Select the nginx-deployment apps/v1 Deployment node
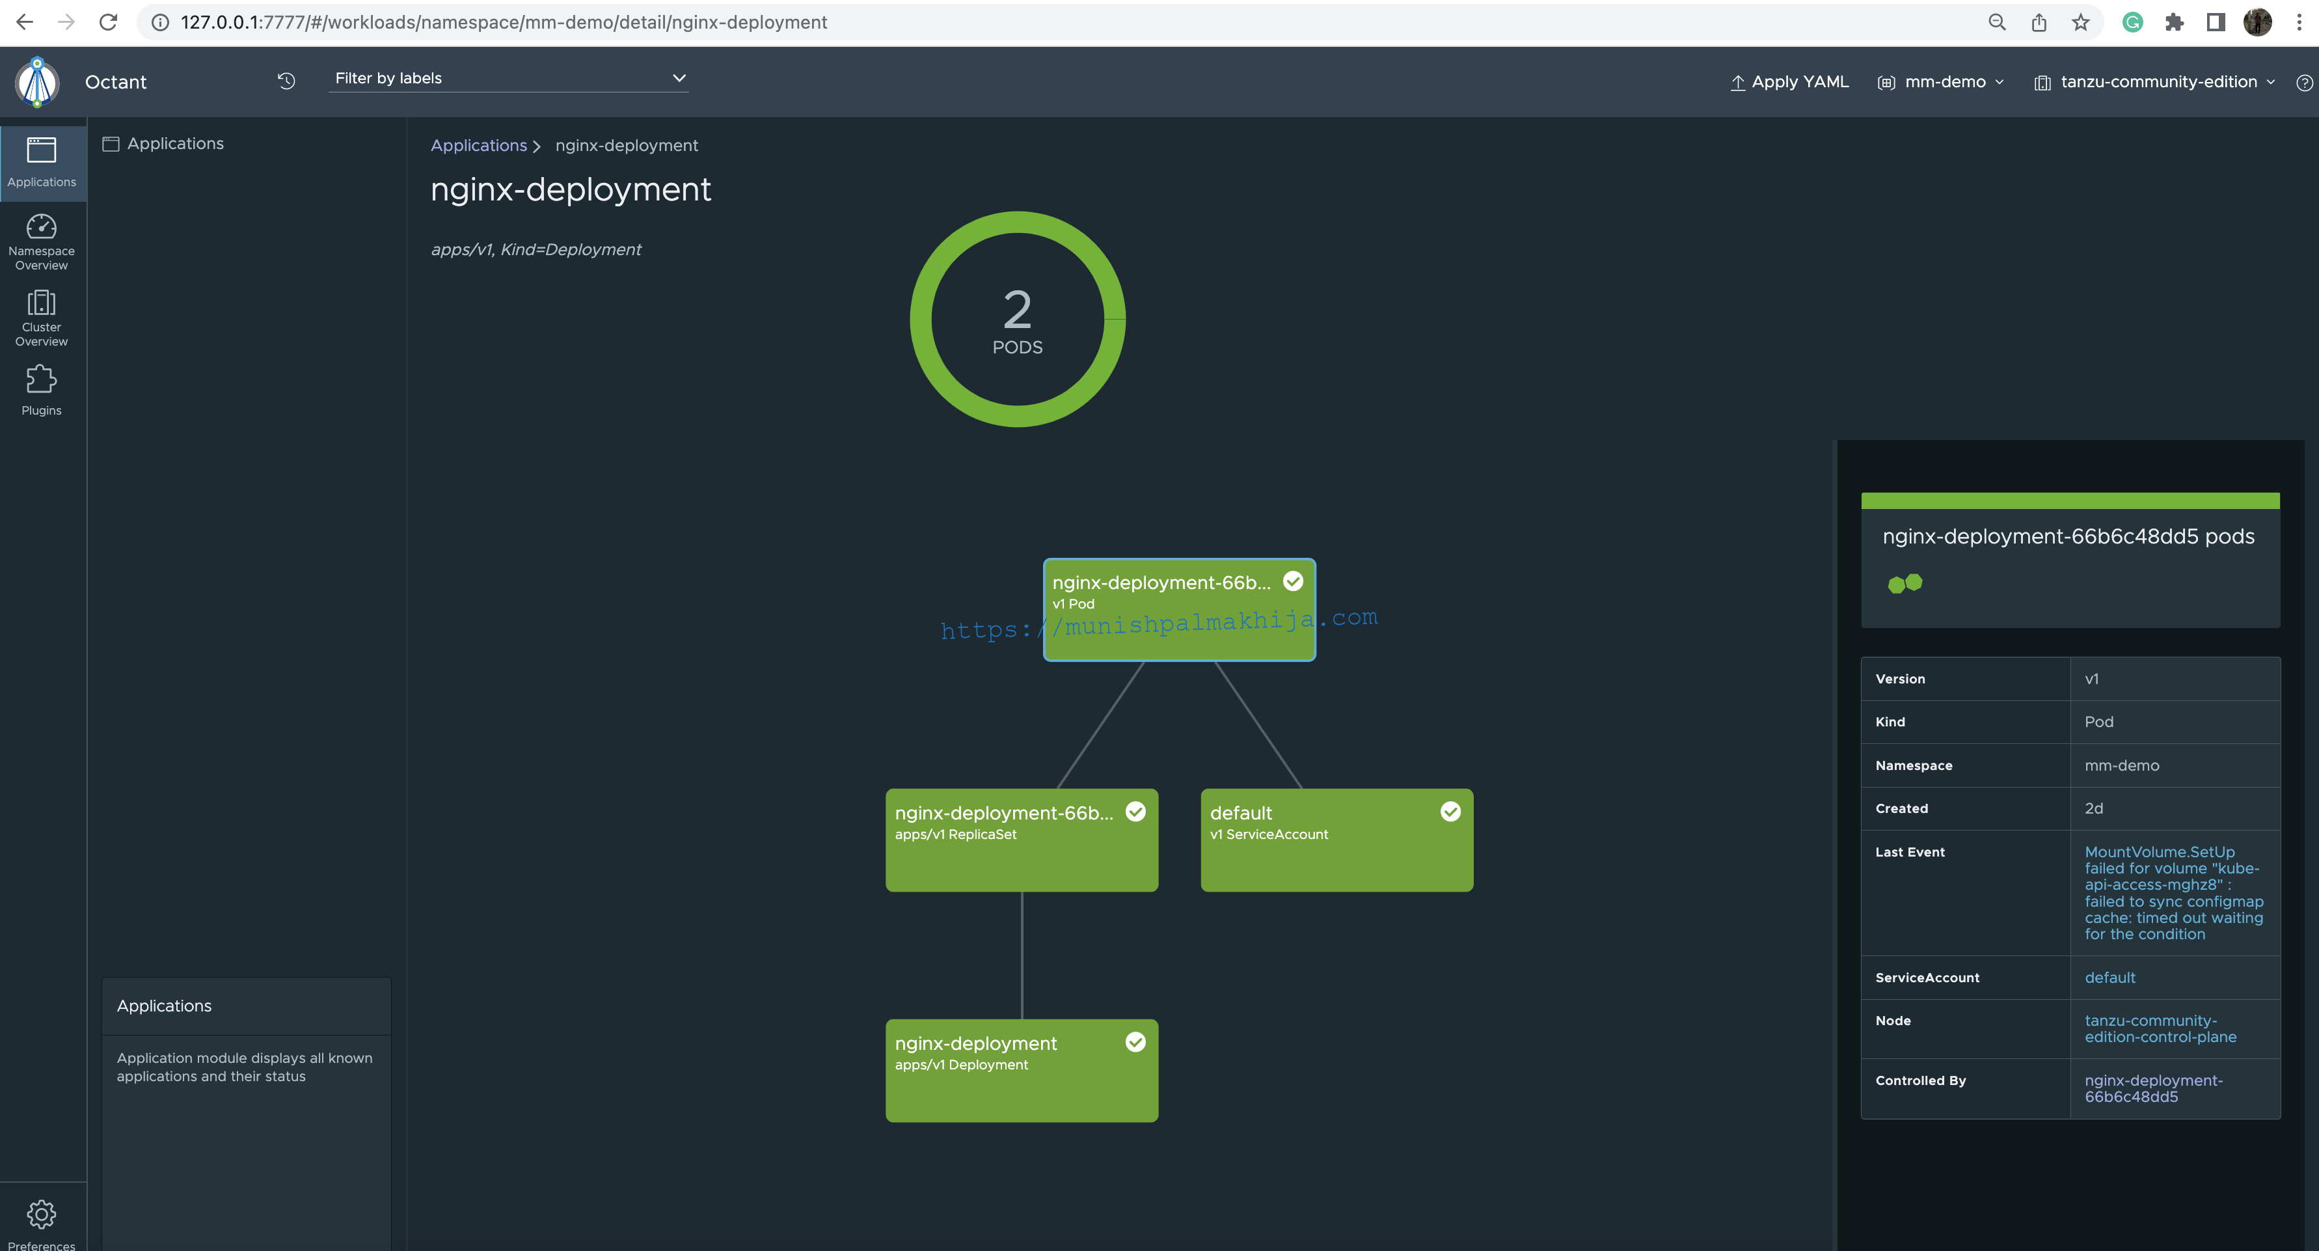The image size is (2319, 1251). click(1022, 1071)
